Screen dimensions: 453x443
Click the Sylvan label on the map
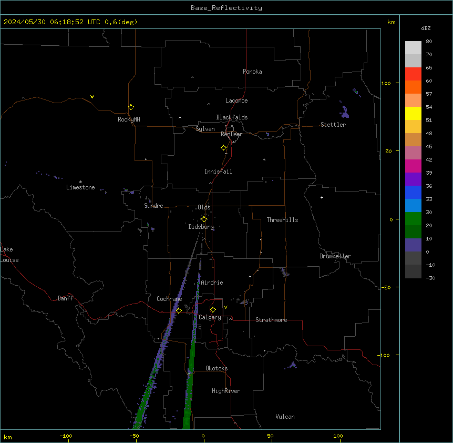pyautogui.click(x=205, y=129)
